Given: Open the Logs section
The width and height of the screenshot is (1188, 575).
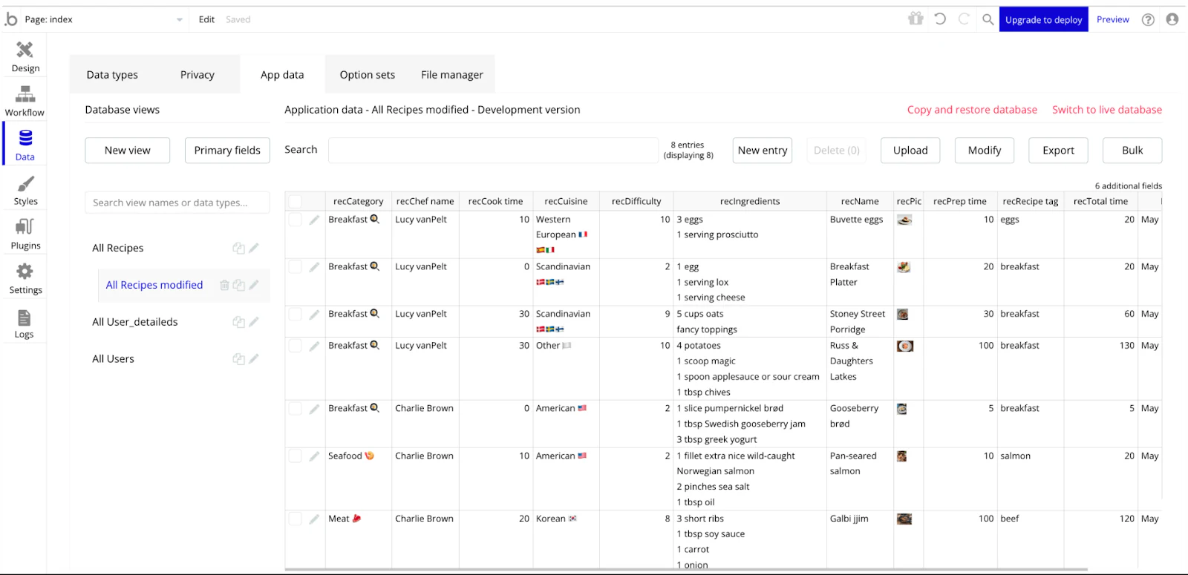Looking at the screenshot, I should (25, 323).
